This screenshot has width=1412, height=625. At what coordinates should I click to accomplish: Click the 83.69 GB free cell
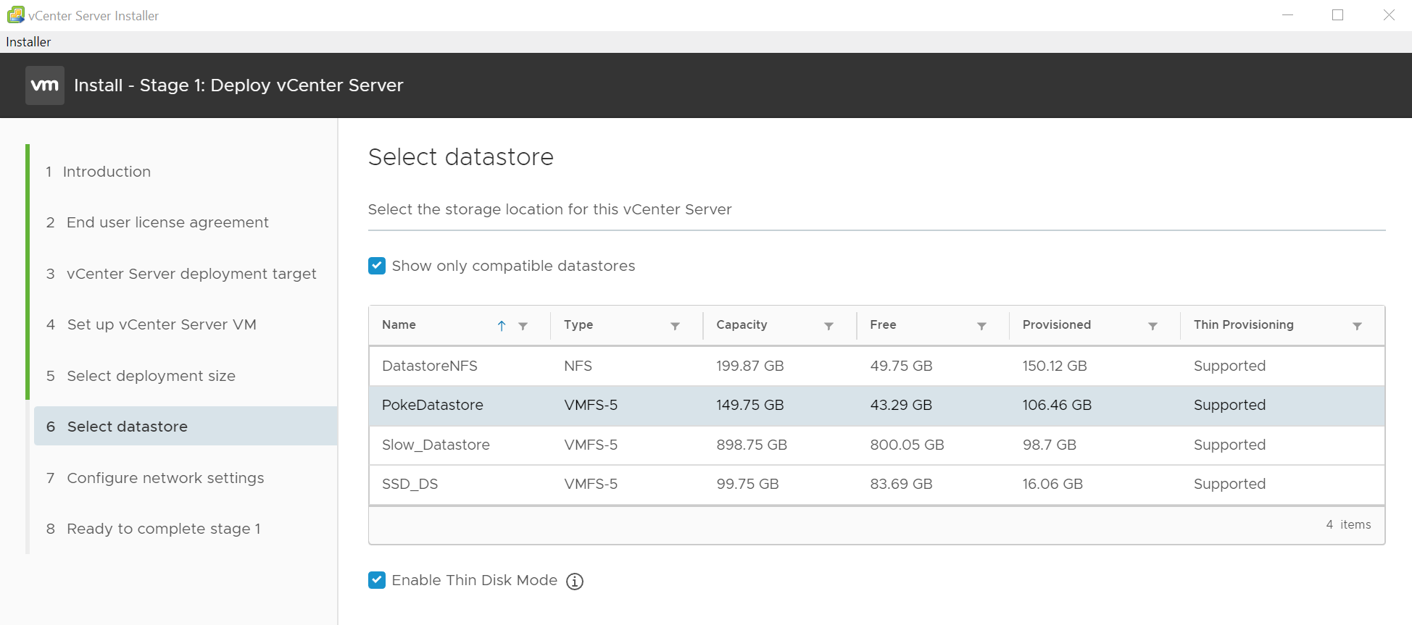pos(901,484)
